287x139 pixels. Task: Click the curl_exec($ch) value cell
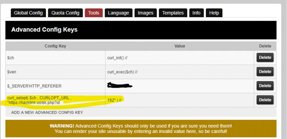(180, 72)
